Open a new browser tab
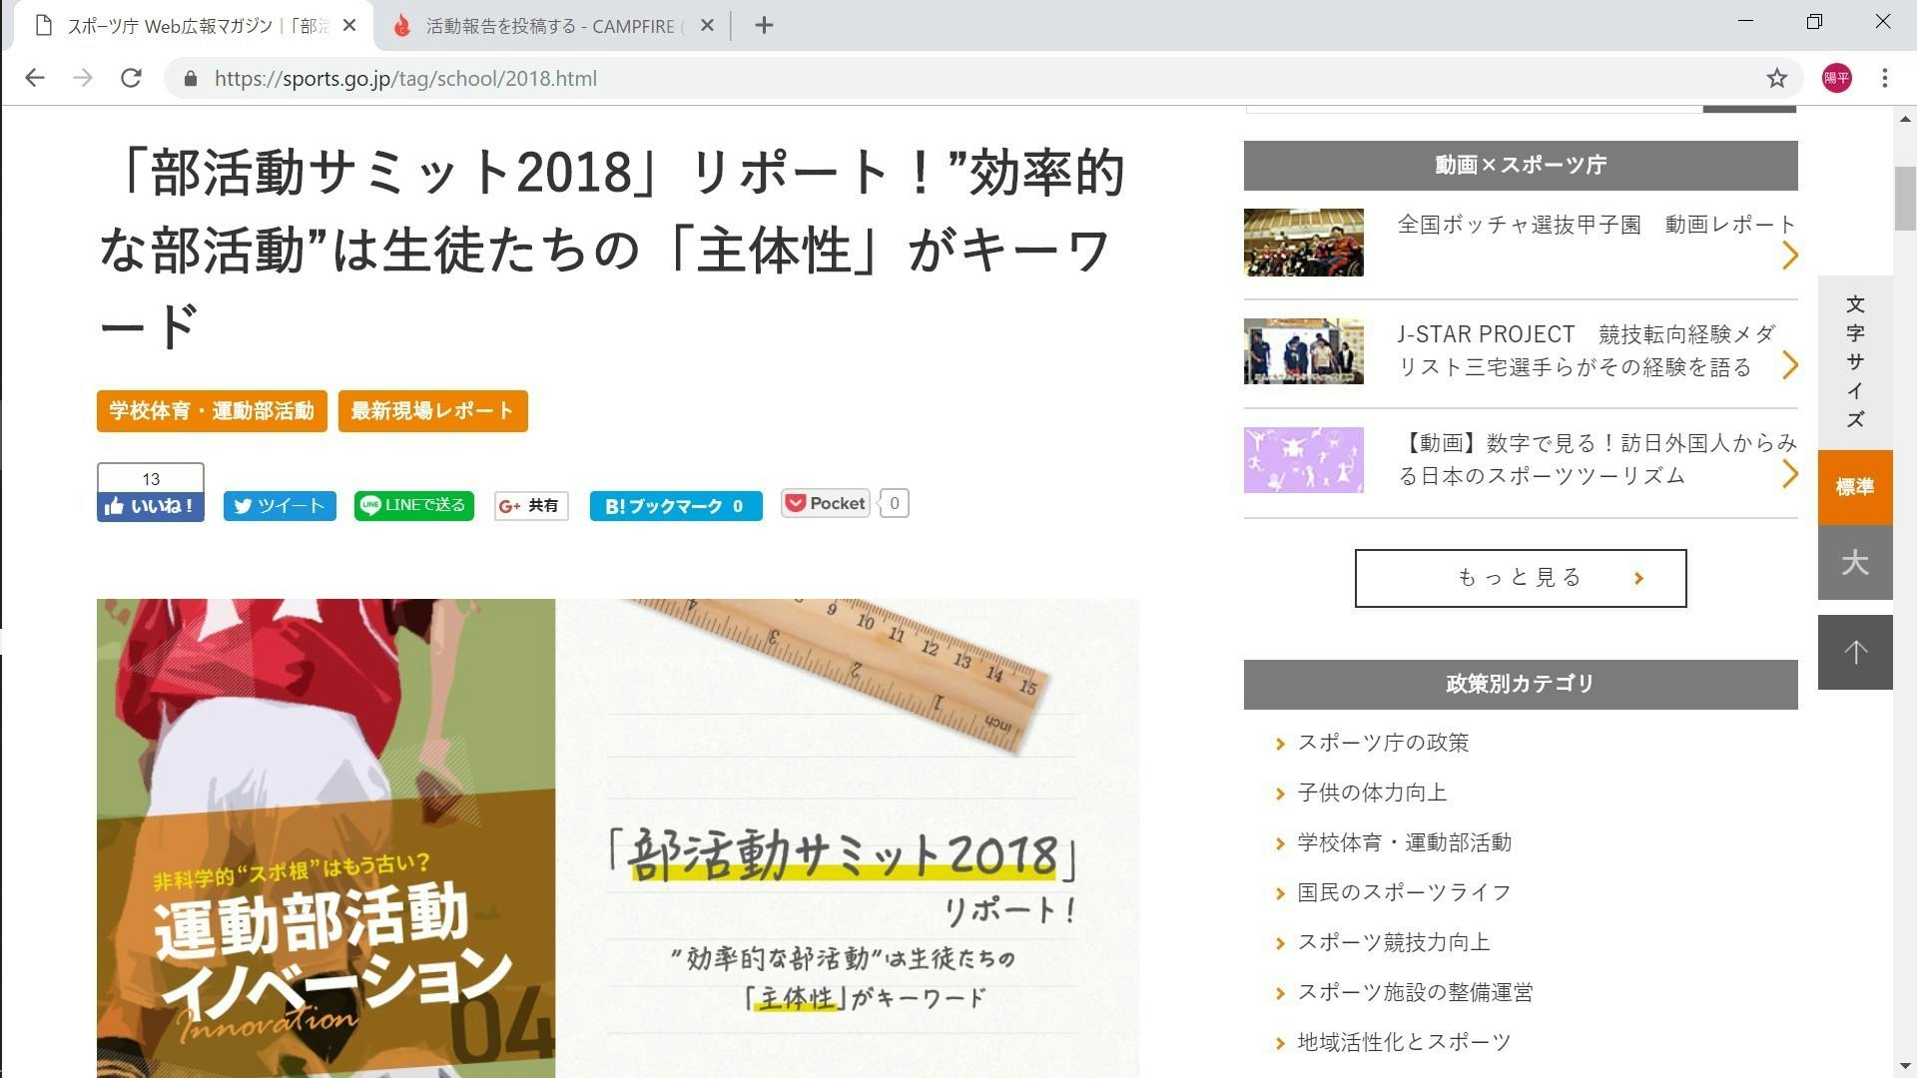 tap(764, 26)
